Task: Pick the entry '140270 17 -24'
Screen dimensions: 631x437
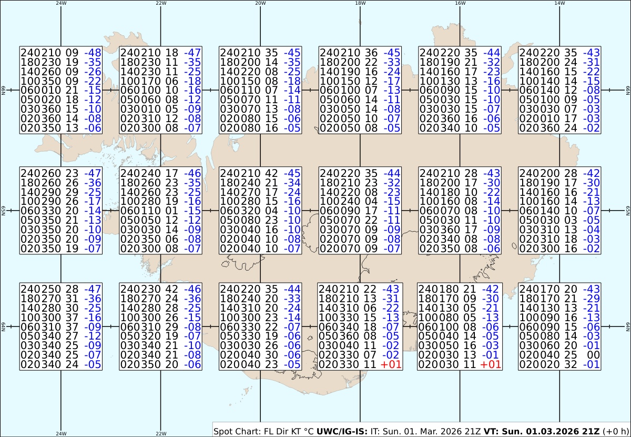Action: (260, 192)
